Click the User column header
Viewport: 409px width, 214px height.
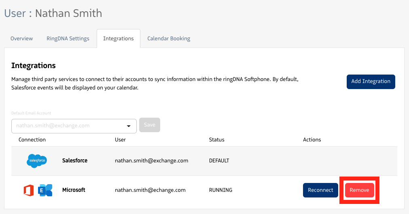coord(120,140)
